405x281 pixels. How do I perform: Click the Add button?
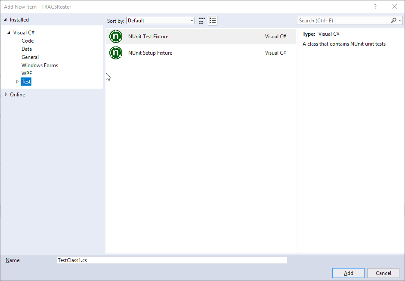(x=348, y=273)
